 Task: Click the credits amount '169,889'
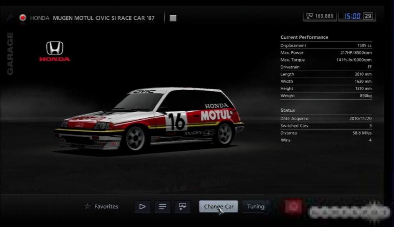324,16
